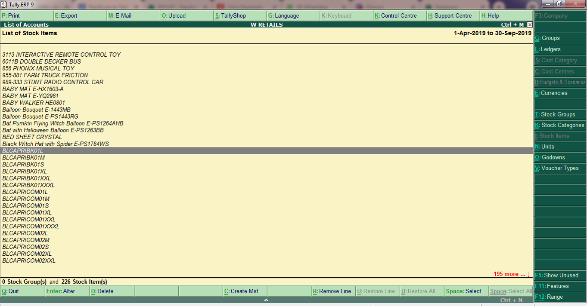This screenshot has height=306, width=587.
Task: Select Upload in the top bar
Action: [x=187, y=15]
